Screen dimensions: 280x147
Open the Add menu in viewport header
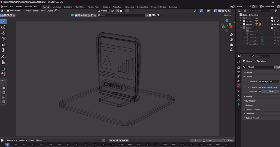(x=43, y=11)
